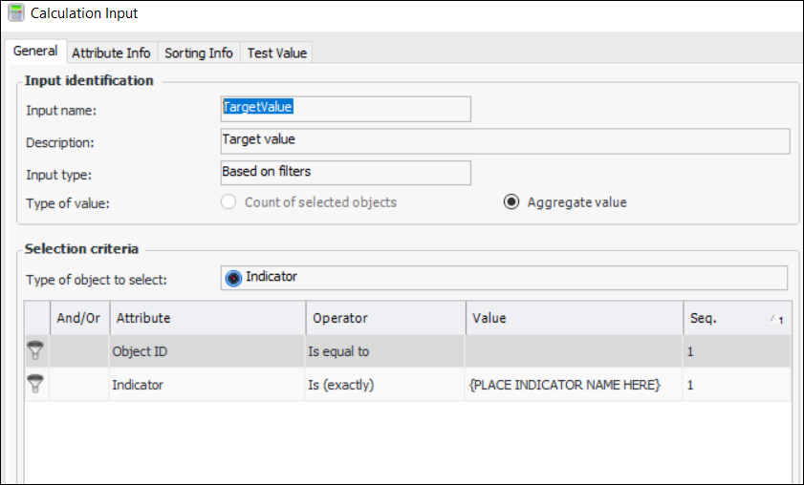
Task: Click the PLACE INDICATOR NAME HERE value cell
Action: (574, 385)
